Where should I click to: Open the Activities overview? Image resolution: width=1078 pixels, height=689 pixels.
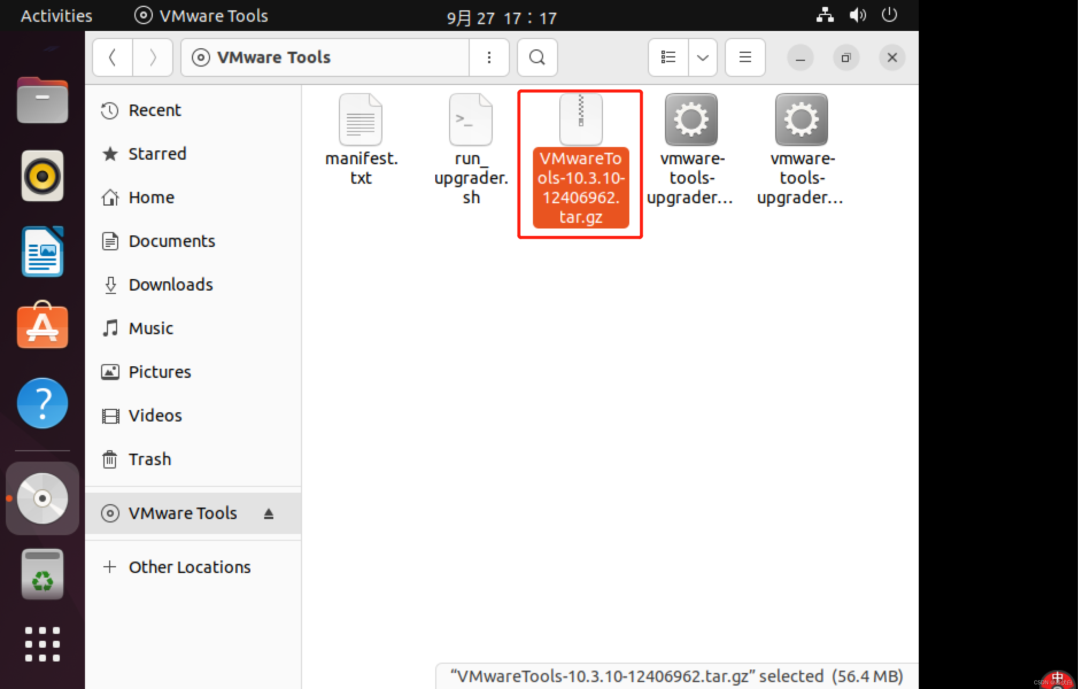[x=56, y=16]
